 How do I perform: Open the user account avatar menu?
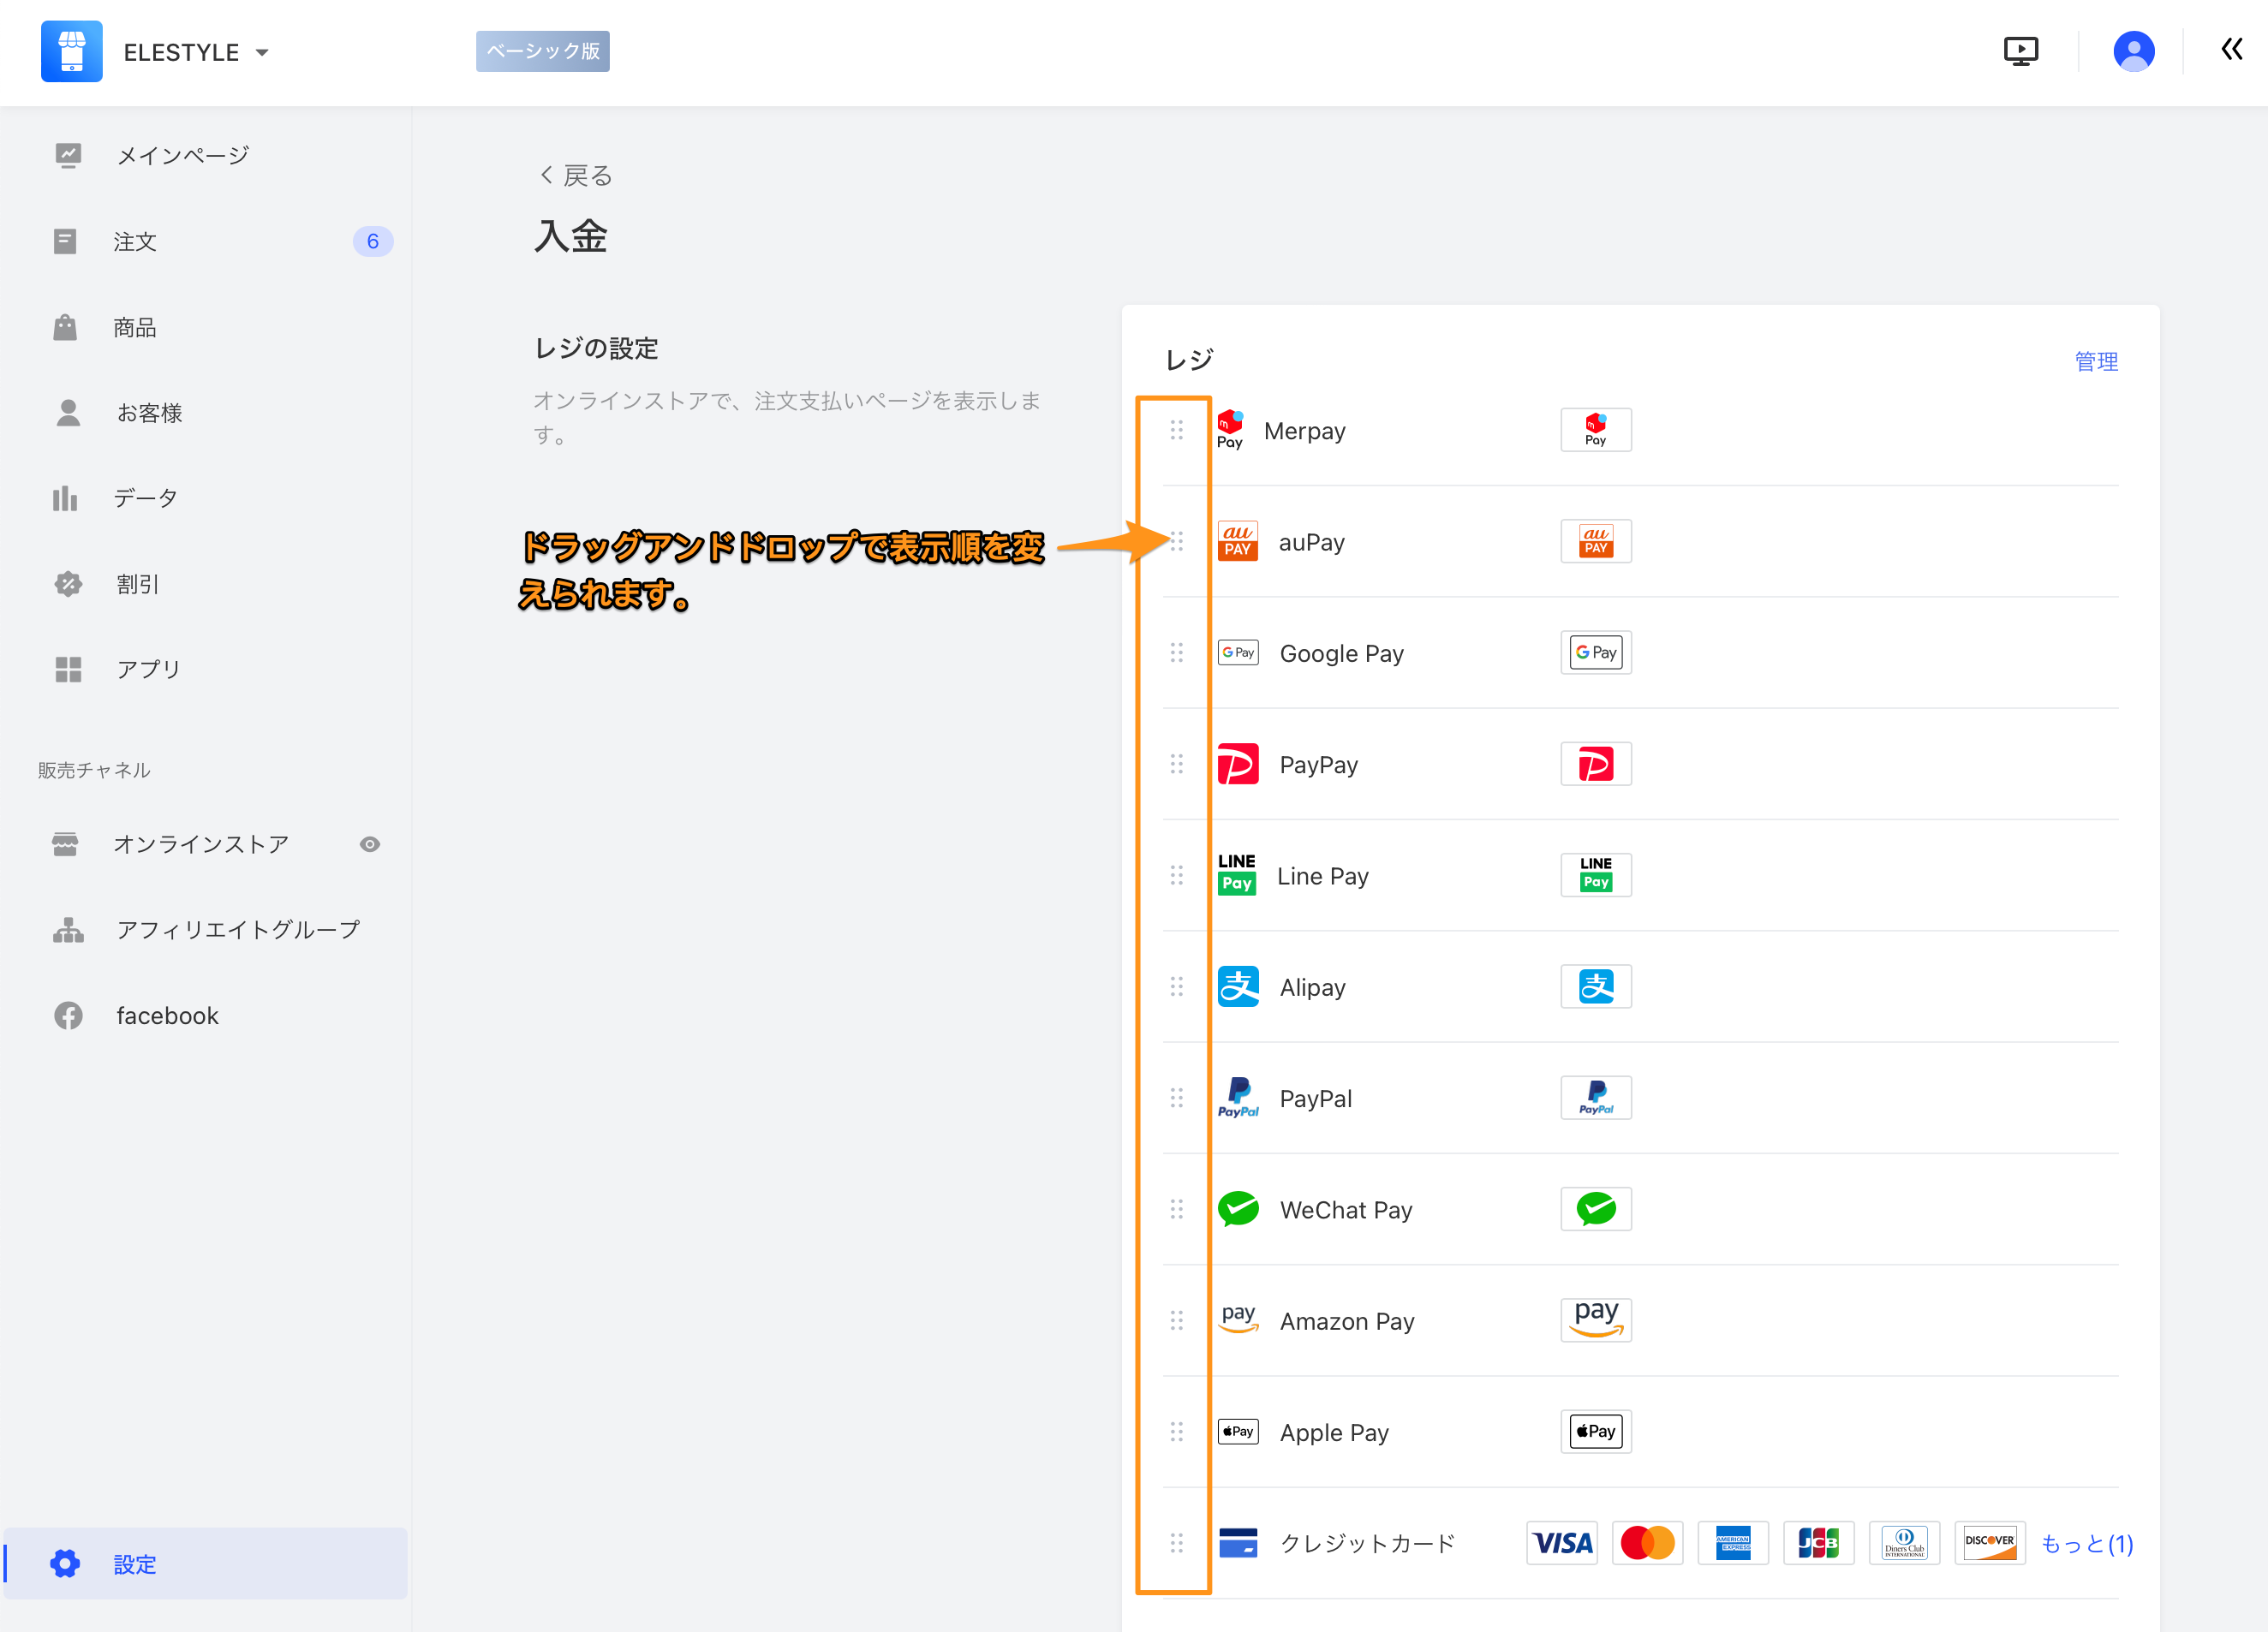coord(2133,51)
